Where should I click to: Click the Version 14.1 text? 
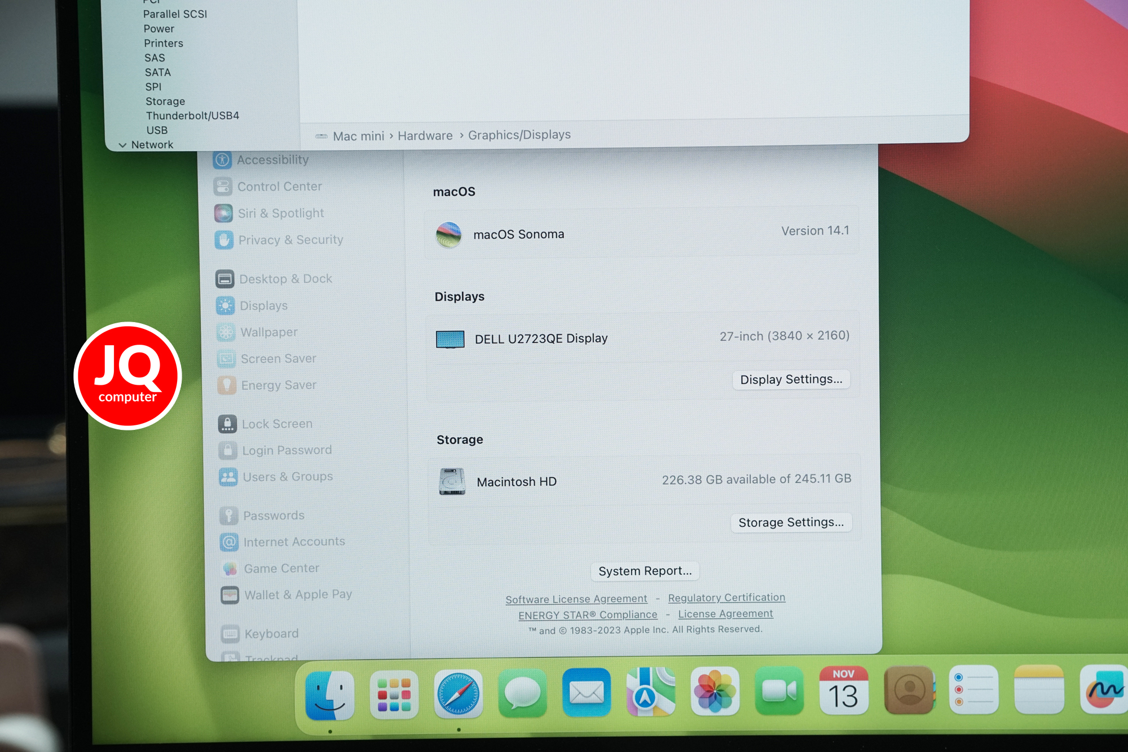point(815,231)
